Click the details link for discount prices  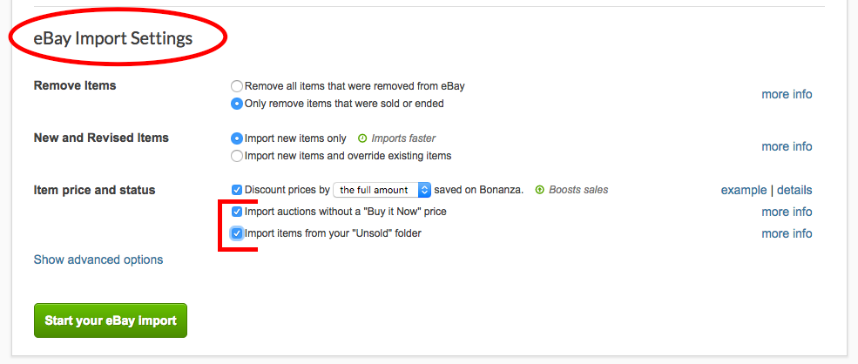click(x=794, y=190)
